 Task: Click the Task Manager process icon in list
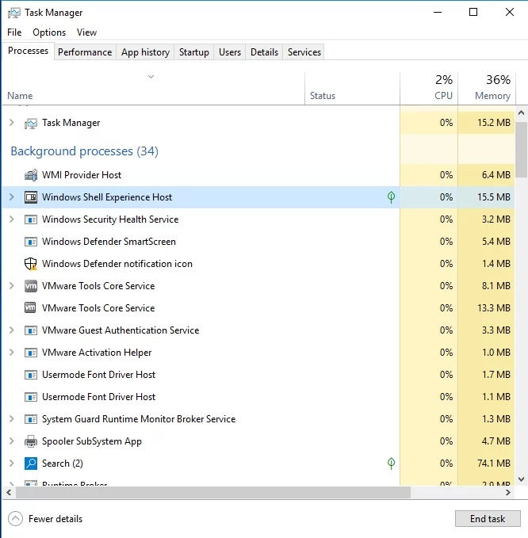click(31, 123)
